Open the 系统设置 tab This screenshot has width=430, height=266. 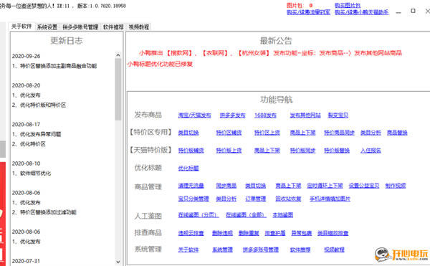(x=47, y=27)
